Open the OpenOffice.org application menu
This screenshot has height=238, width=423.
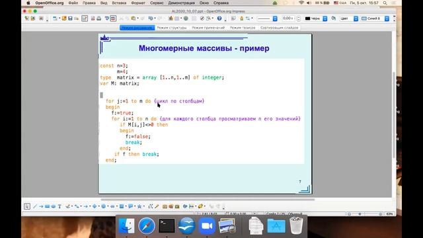coord(50,3)
